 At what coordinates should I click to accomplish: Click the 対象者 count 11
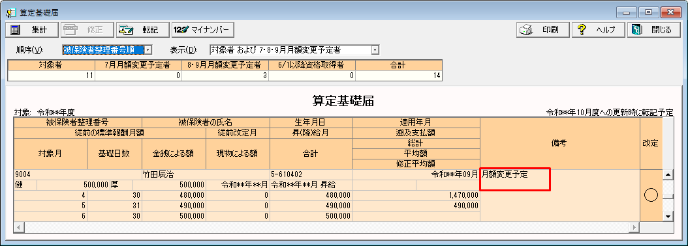(x=52, y=75)
